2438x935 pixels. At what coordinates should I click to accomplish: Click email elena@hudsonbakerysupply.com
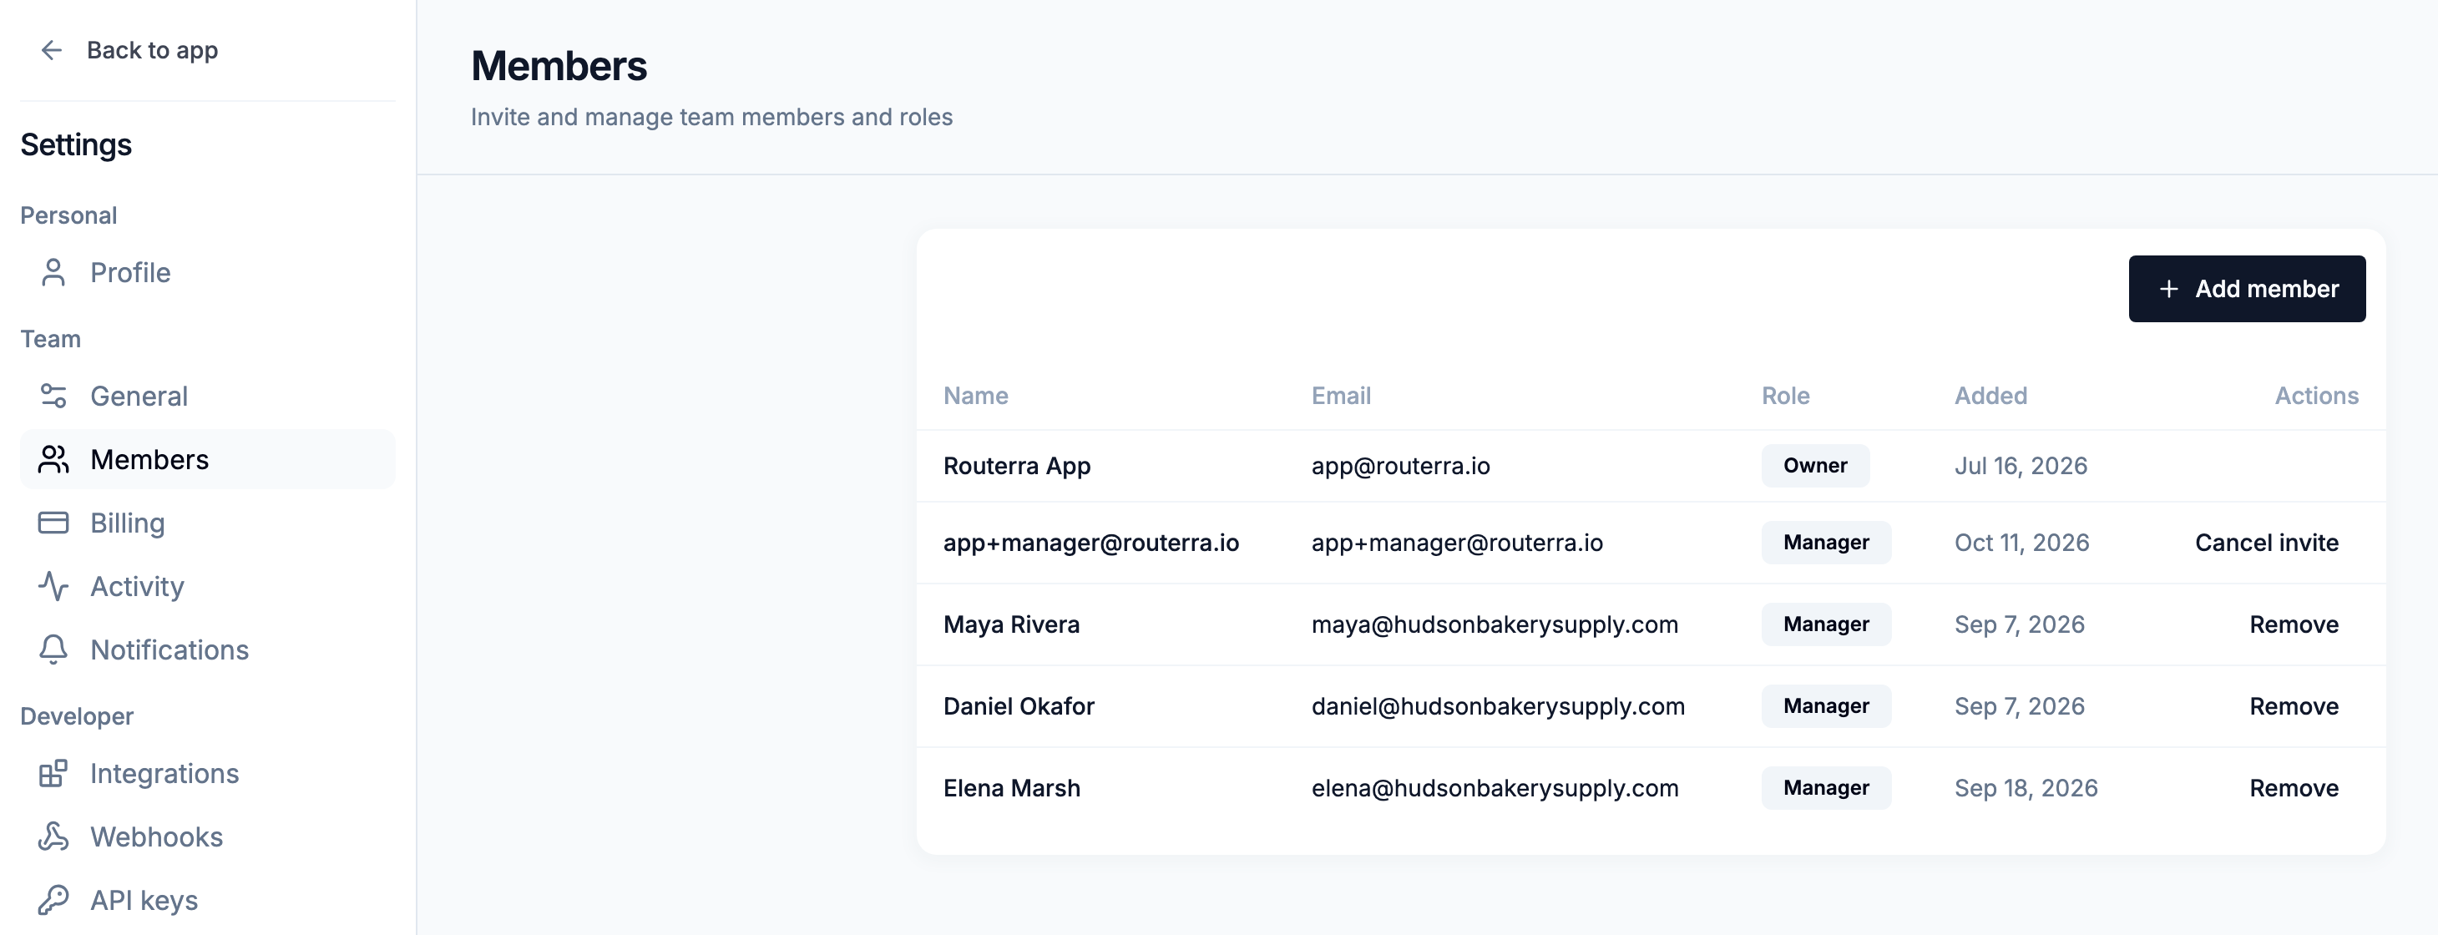(1495, 788)
